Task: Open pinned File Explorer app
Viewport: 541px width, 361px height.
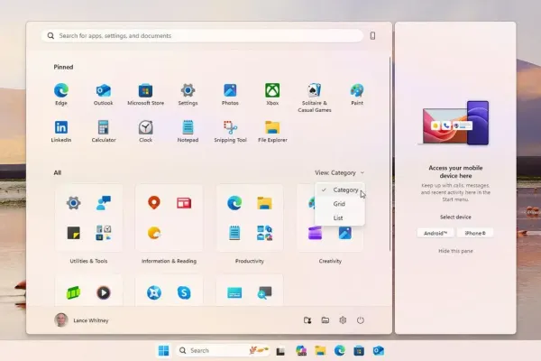Action: 272,131
